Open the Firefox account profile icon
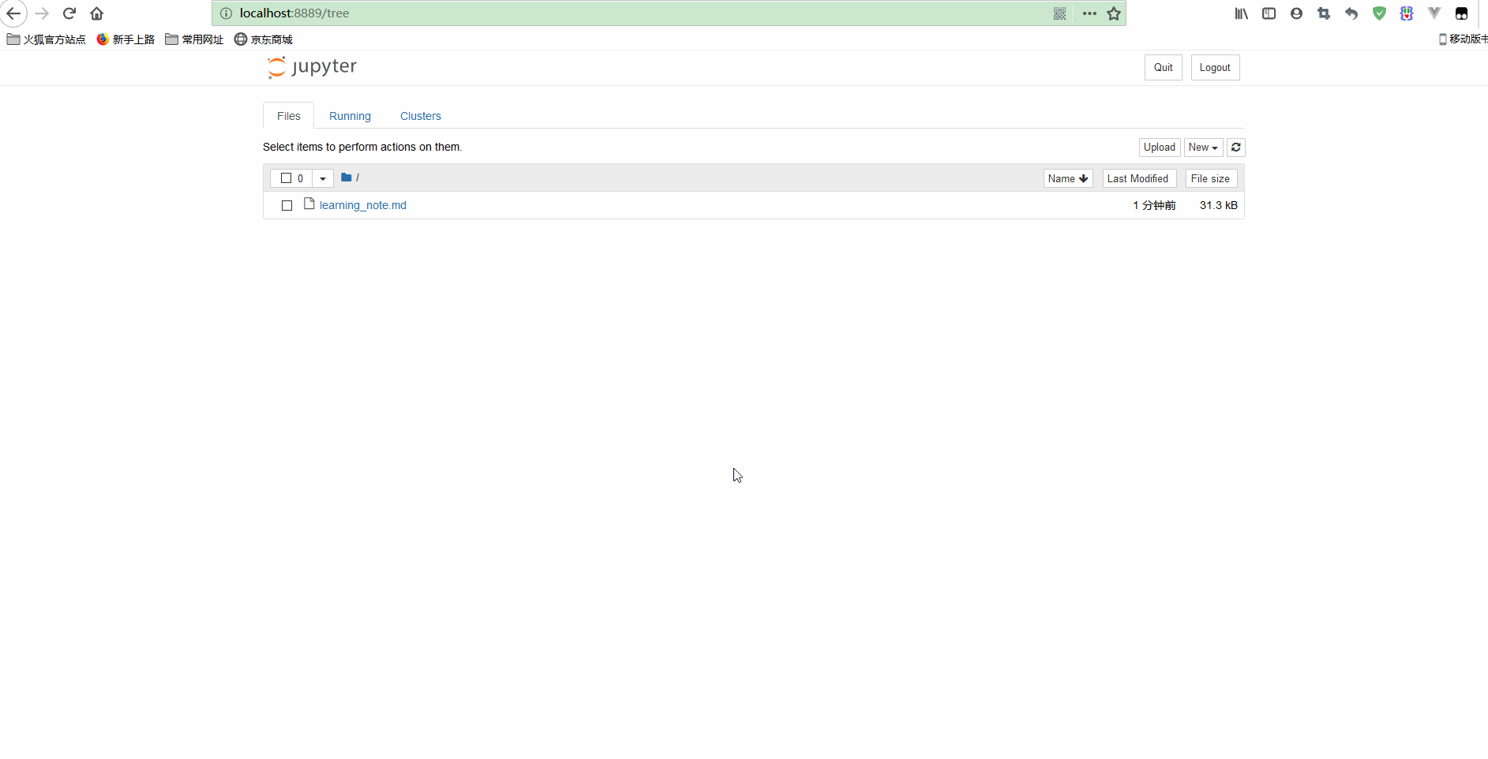 click(1296, 13)
